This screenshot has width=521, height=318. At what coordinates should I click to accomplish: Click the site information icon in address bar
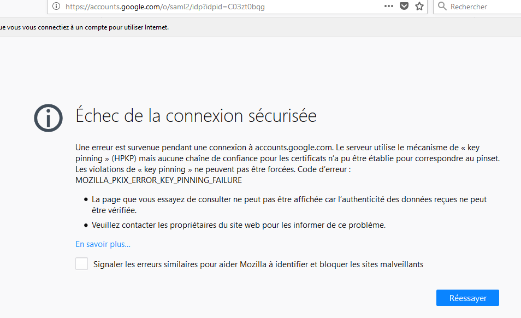pos(56,7)
